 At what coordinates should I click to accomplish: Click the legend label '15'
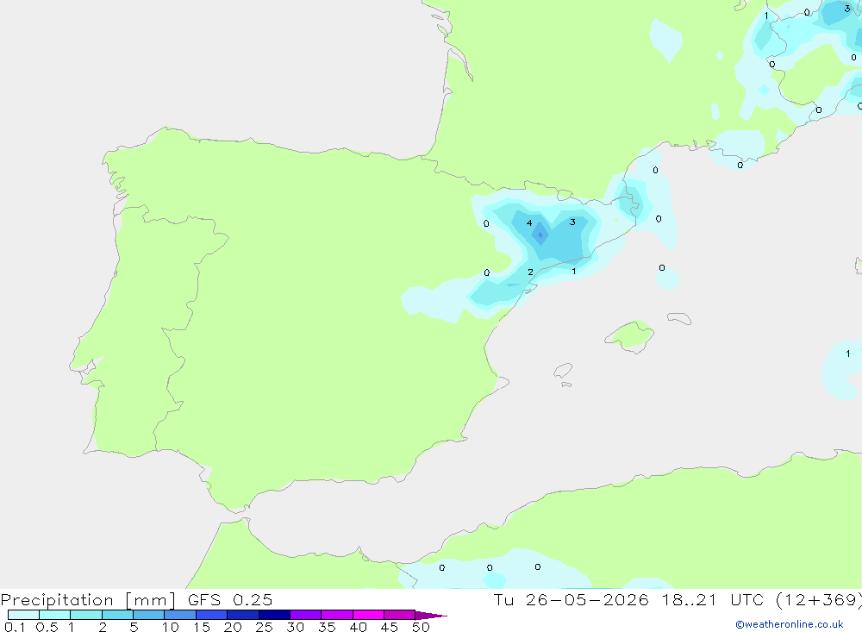[x=202, y=627]
